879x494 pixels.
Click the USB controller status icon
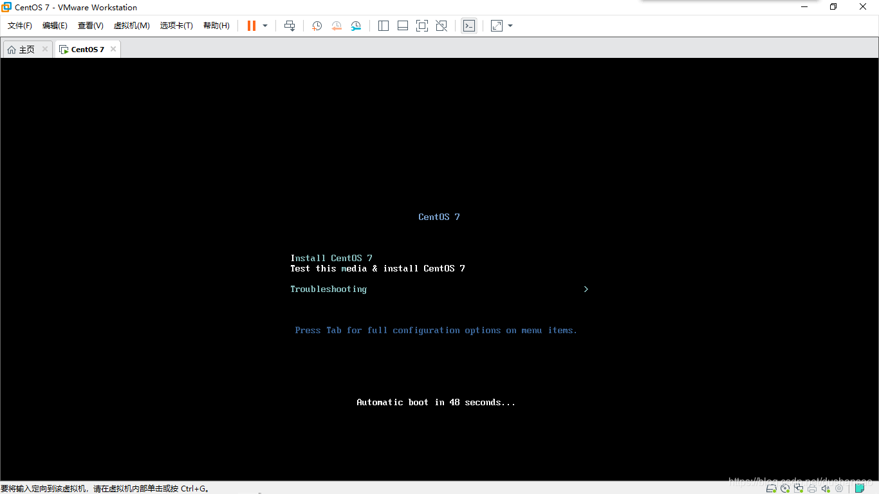pos(839,488)
